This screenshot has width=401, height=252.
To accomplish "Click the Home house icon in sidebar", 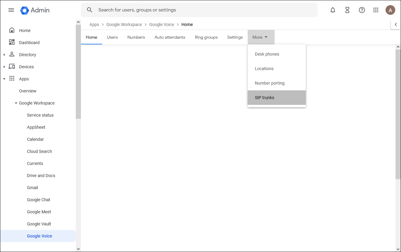I will [x=12, y=30].
